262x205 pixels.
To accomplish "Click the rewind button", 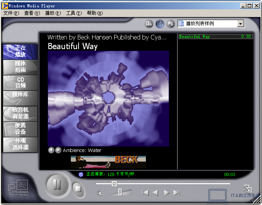I will pos(156,193).
